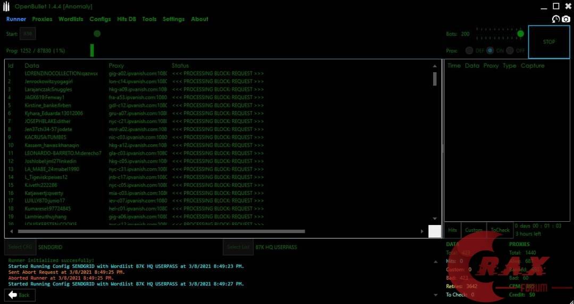Click the Bots slider handle

coord(520,34)
